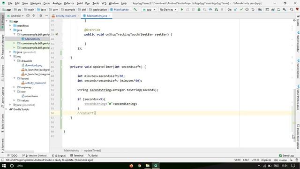Click the UTF-8 encoding status entry
This screenshot has height=169, width=300.
(255, 160)
